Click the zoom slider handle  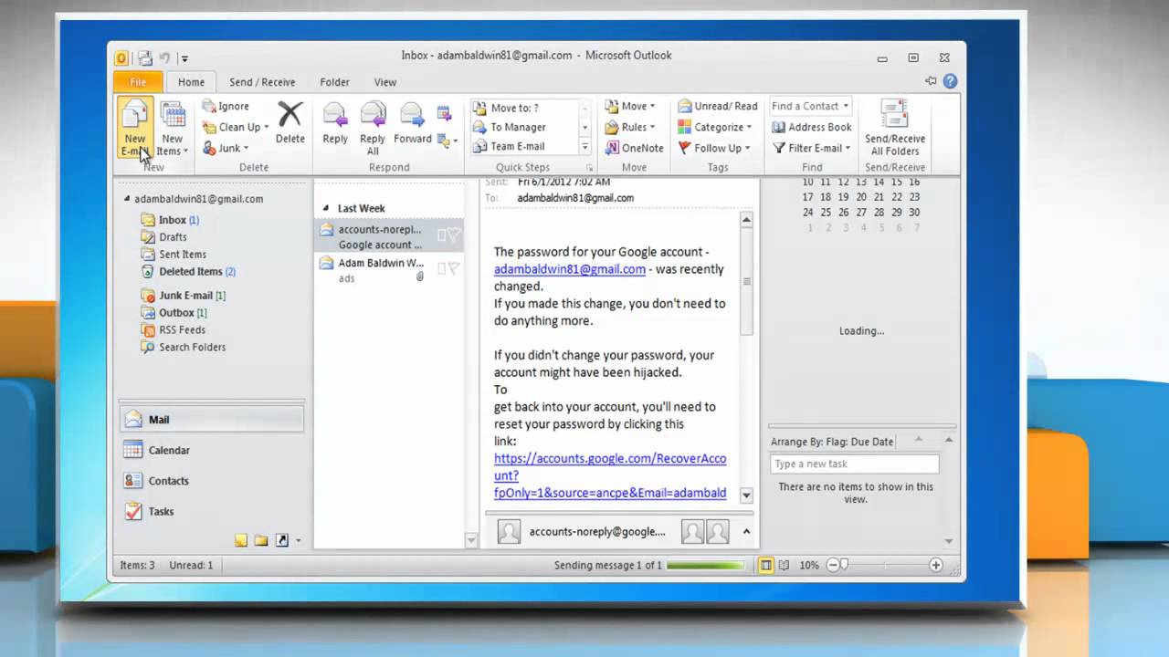click(845, 566)
